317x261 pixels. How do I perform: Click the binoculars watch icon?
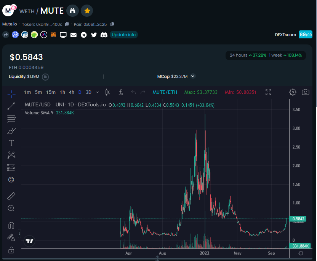tap(72, 11)
